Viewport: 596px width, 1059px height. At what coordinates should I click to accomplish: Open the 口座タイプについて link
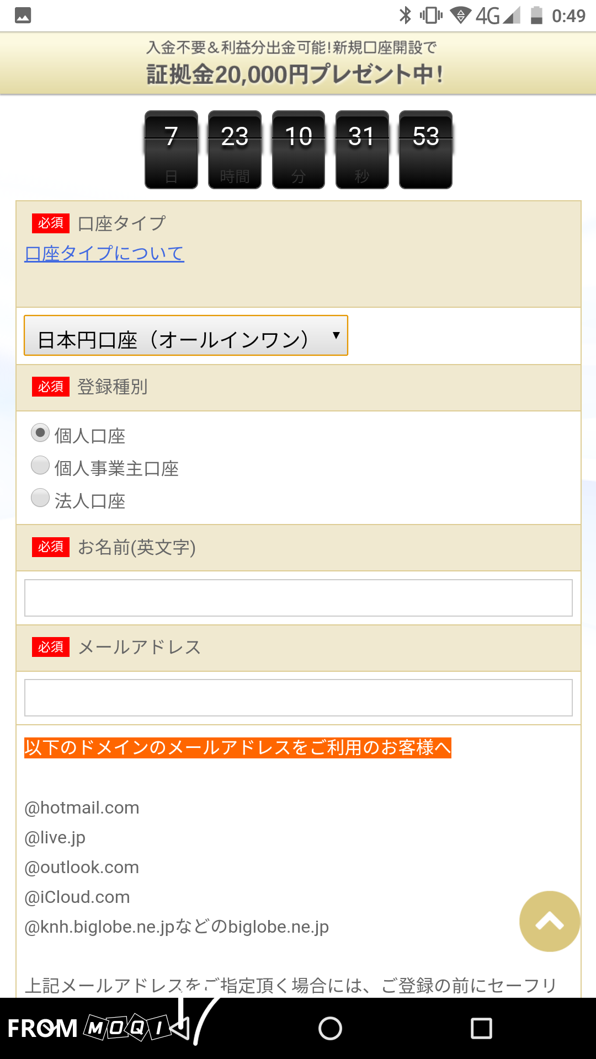pos(104,254)
